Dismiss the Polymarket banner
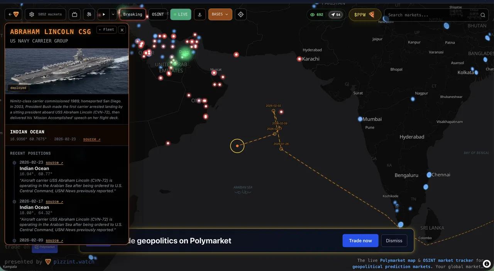The image size is (494, 271). click(394, 241)
